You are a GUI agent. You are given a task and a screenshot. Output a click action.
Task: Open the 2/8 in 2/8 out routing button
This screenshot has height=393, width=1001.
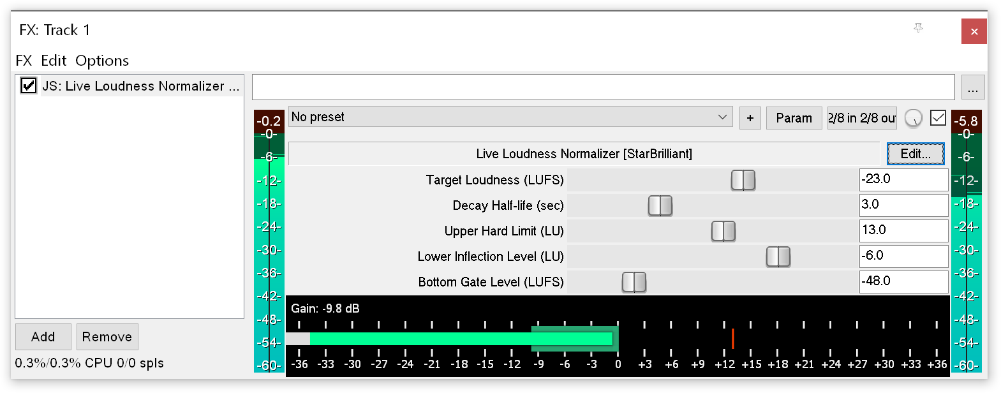click(862, 118)
